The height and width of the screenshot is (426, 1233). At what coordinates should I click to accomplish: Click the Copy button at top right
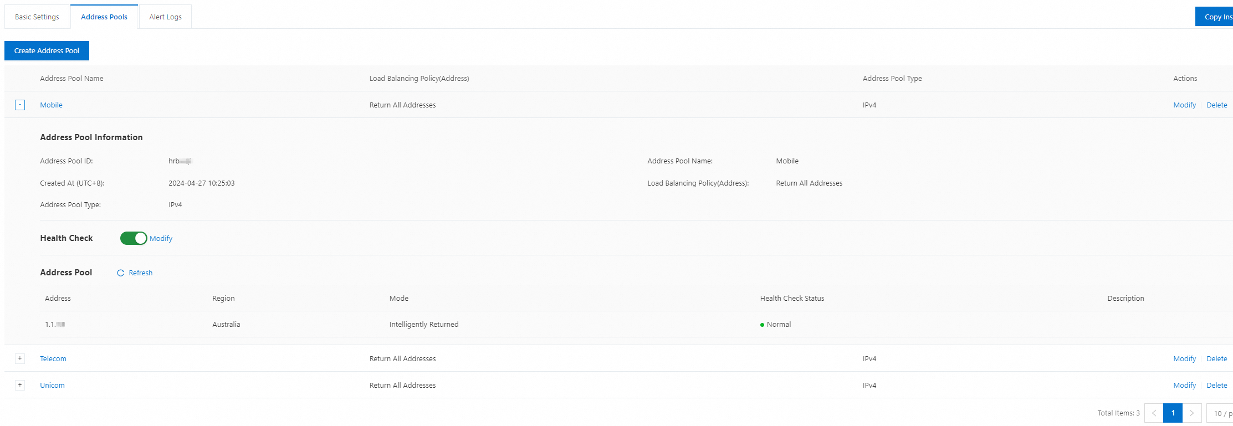point(1215,17)
